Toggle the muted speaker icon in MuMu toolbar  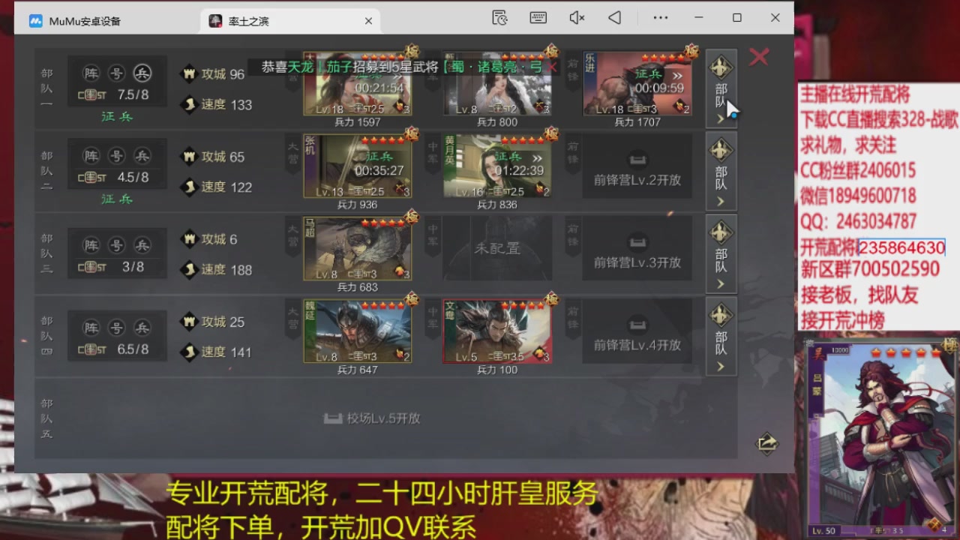point(577,17)
